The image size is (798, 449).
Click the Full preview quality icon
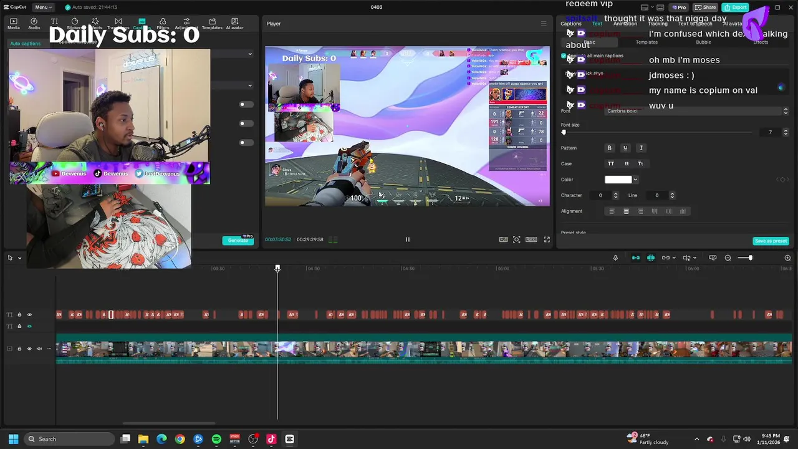coord(503,239)
